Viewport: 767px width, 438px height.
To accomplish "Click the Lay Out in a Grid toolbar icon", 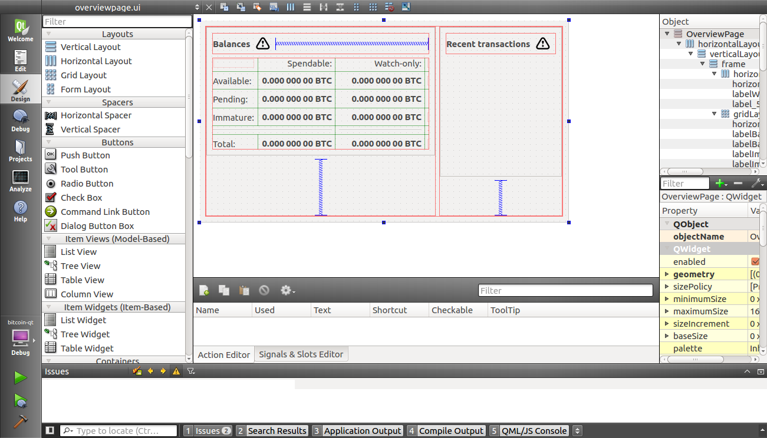I will click(x=373, y=7).
